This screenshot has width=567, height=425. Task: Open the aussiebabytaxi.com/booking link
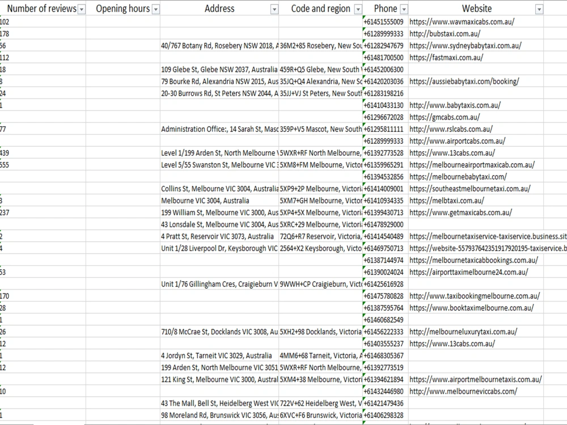point(464,81)
